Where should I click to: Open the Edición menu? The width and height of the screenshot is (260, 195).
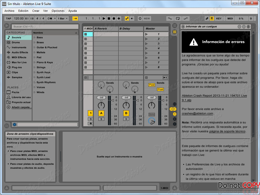pos(23,11)
